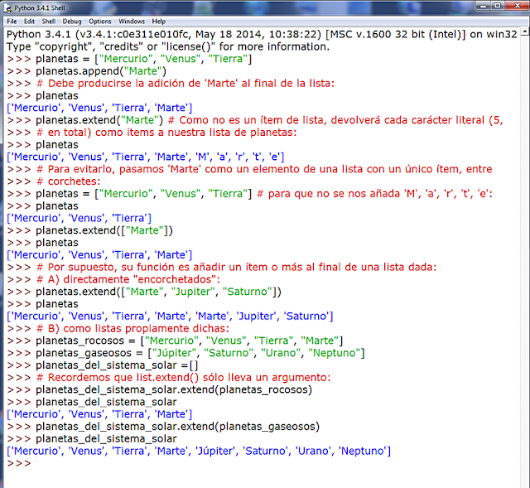Image resolution: width=530 pixels, height=488 pixels.
Task: Open the Shell menu
Action: coord(49,22)
